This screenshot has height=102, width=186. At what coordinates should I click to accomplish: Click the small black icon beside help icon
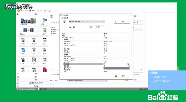coord(70,27)
